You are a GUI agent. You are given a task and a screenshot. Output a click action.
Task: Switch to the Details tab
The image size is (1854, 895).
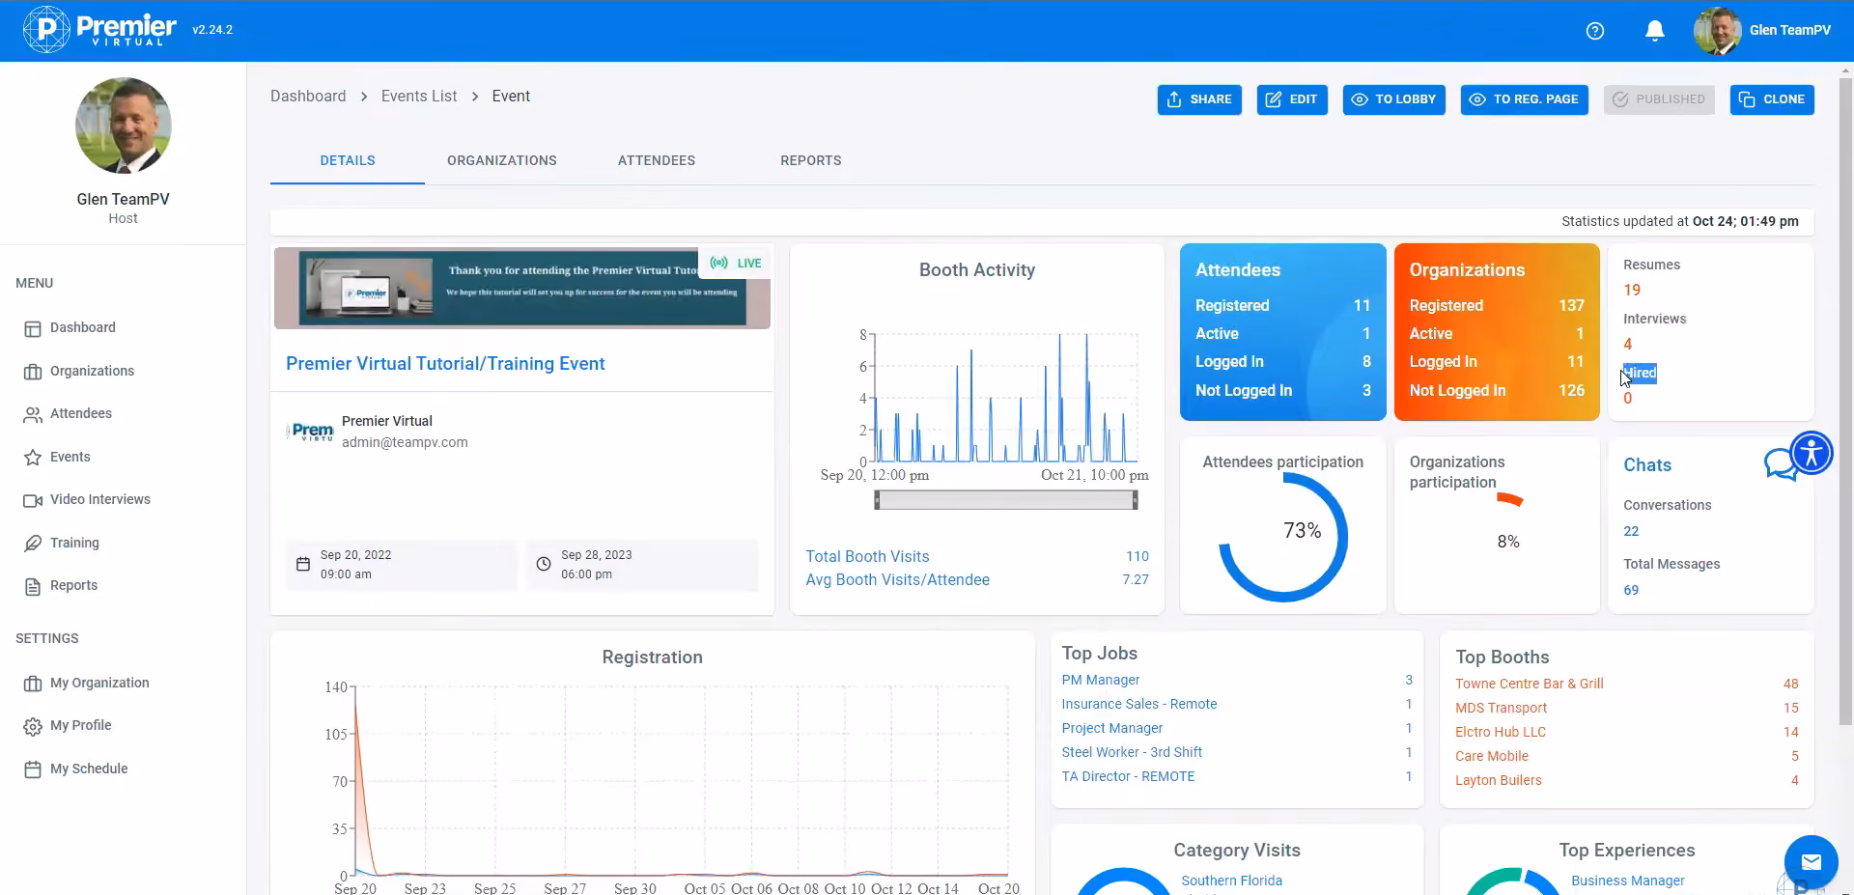point(348,160)
